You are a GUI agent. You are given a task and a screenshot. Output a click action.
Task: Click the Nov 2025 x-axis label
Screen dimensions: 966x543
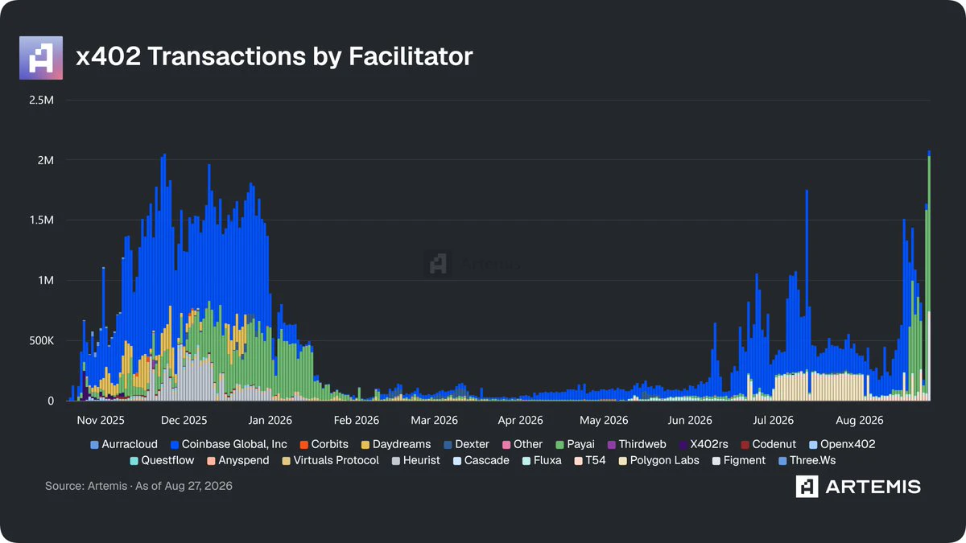[x=101, y=420]
